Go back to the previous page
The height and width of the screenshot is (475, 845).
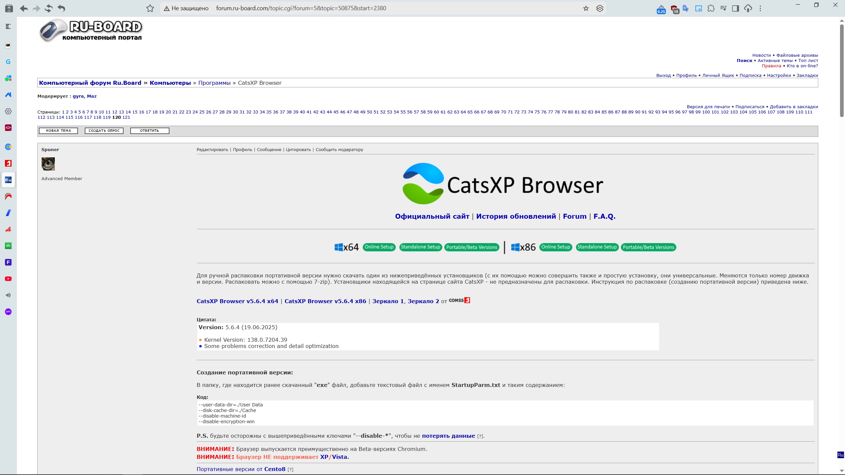[24, 8]
